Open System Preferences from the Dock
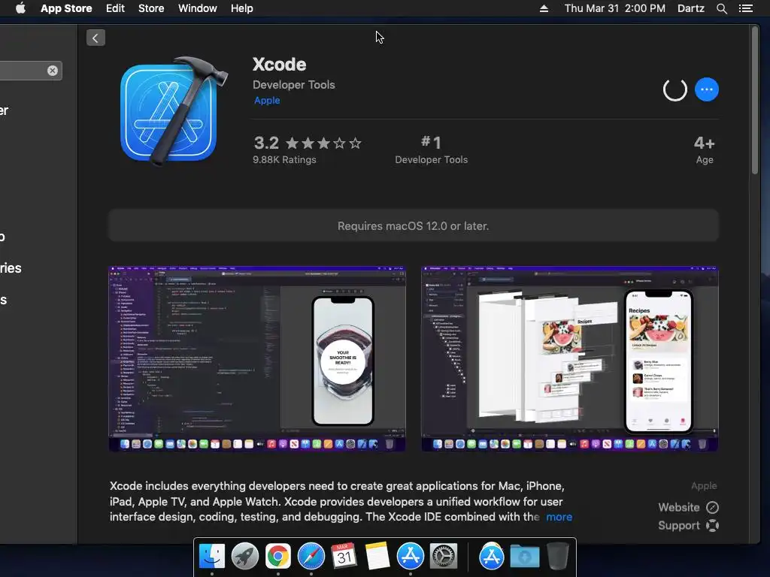This screenshot has width=770, height=577. (444, 557)
